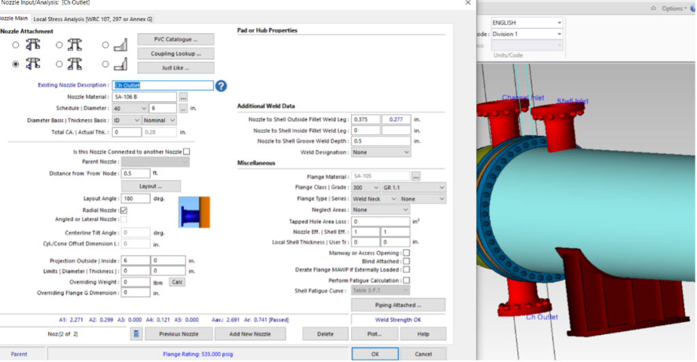Viewport: 697px width, 362px height.
Task: Click Add New Nozzle button
Action: coord(250,334)
